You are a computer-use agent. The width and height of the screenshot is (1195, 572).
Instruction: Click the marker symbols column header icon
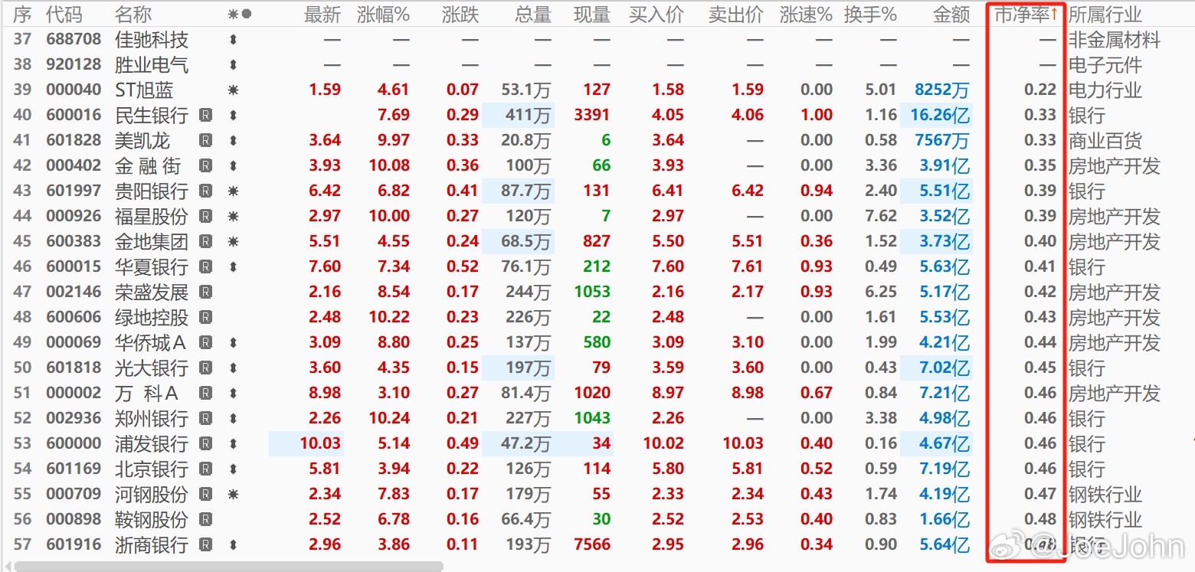point(240,15)
